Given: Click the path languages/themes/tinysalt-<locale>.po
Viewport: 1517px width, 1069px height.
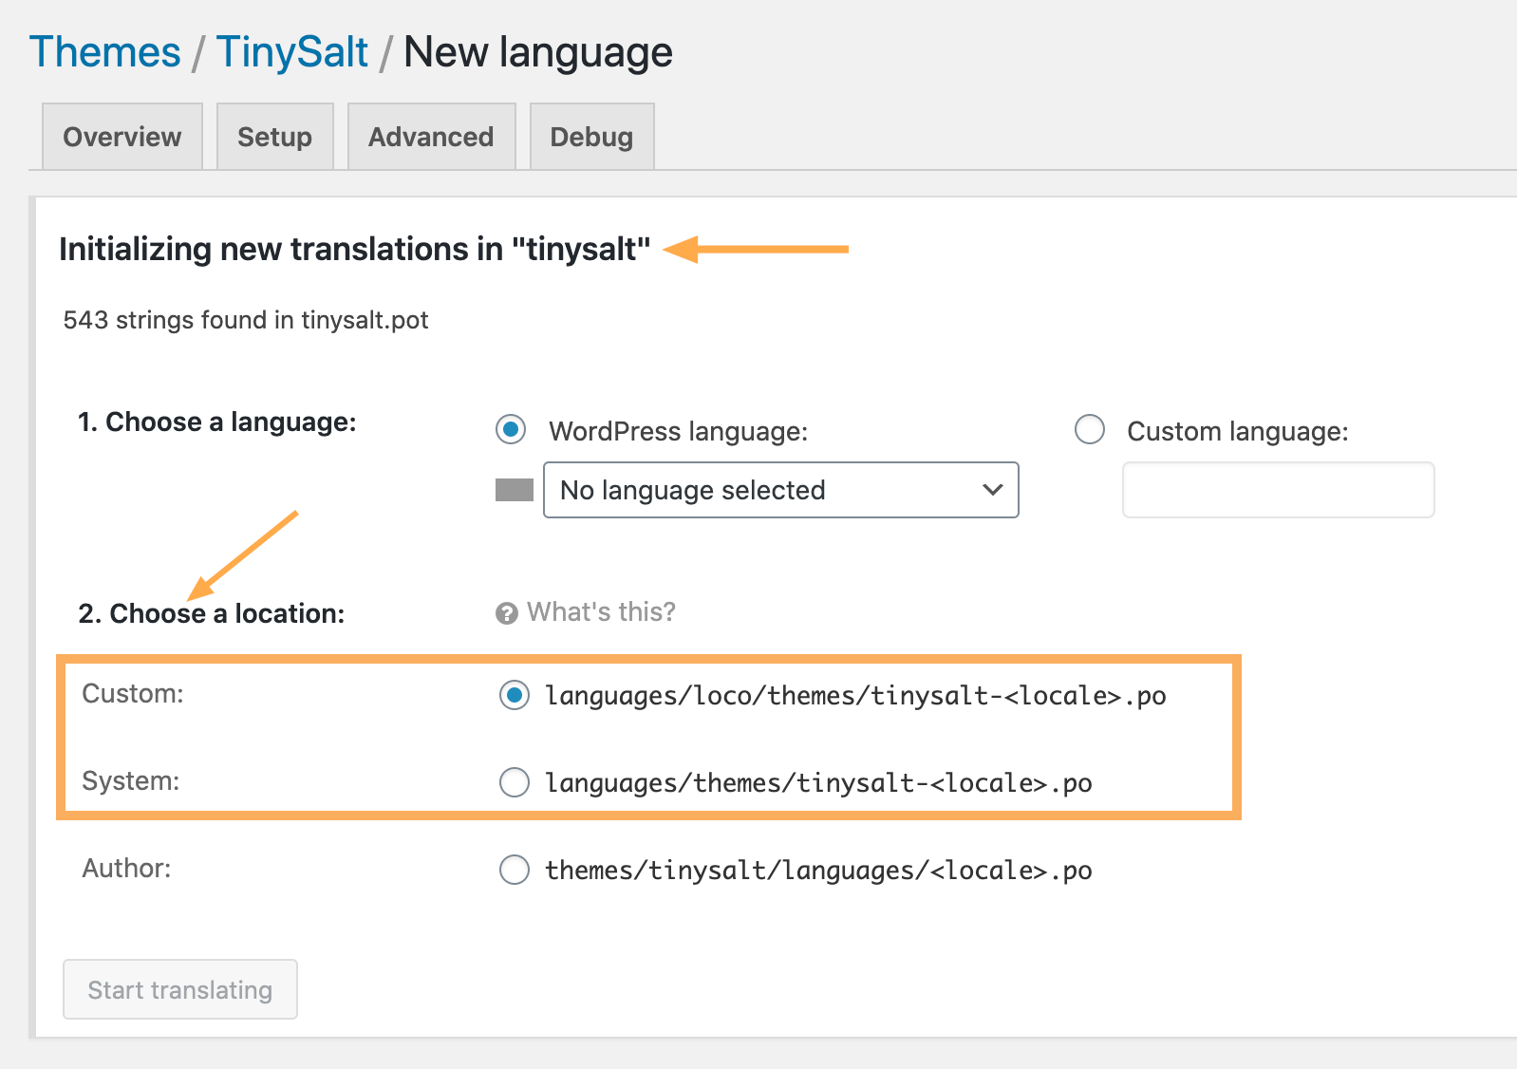Looking at the screenshot, I should (818, 783).
